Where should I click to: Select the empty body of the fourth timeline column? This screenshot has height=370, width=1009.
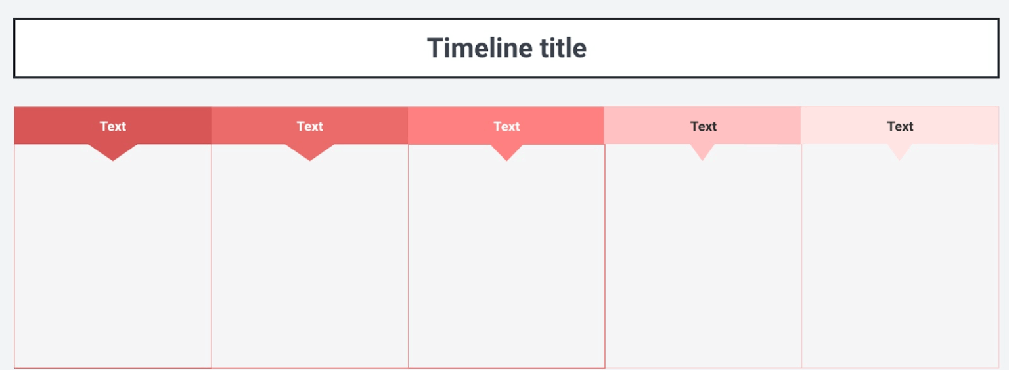click(703, 263)
